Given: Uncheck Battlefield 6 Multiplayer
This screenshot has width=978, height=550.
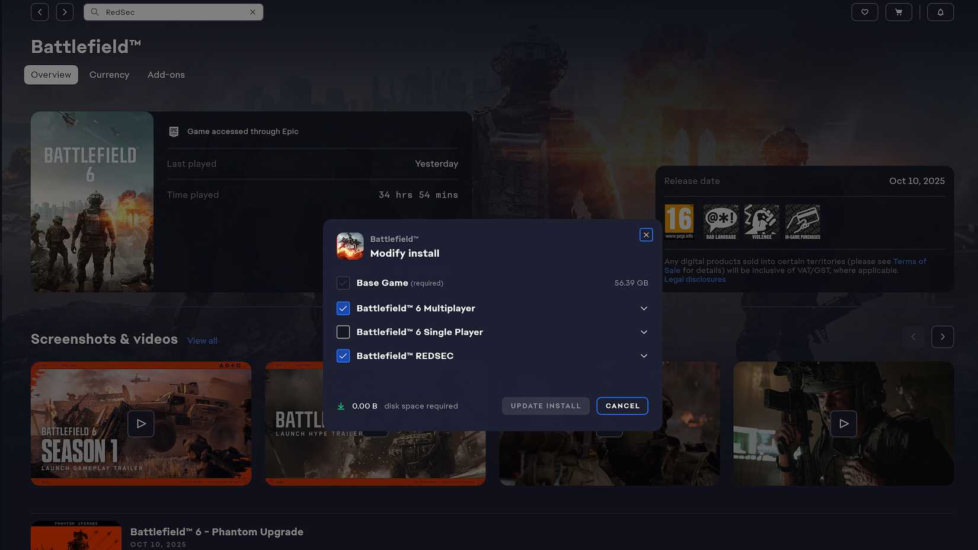Looking at the screenshot, I should tap(343, 308).
